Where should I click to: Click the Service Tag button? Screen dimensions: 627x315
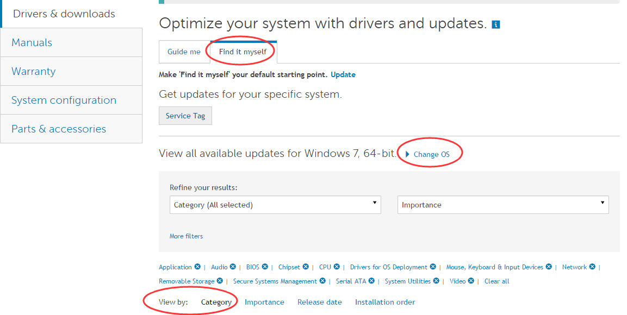pos(185,116)
